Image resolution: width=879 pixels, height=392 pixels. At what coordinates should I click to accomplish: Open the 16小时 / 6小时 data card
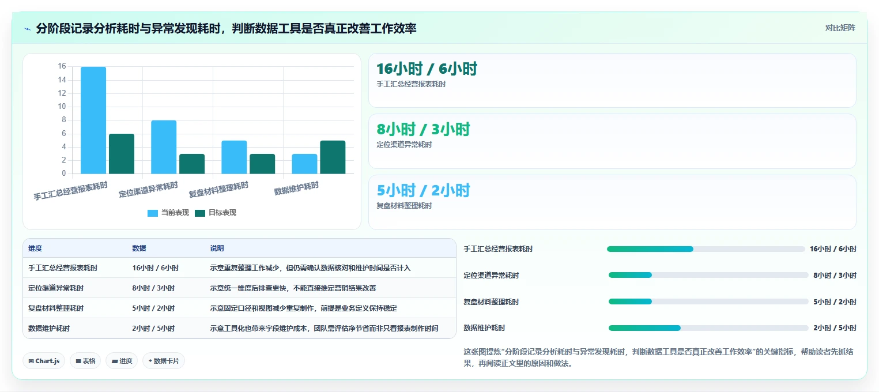click(x=612, y=81)
